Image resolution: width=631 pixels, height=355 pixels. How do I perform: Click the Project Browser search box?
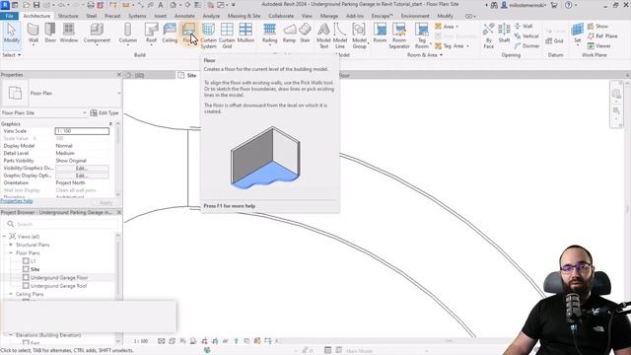(62, 224)
